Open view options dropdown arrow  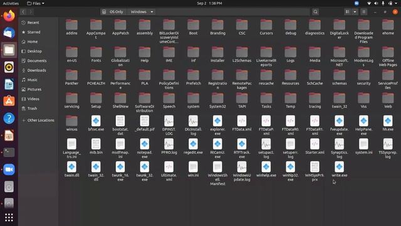pyautogui.click(x=355, y=12)
